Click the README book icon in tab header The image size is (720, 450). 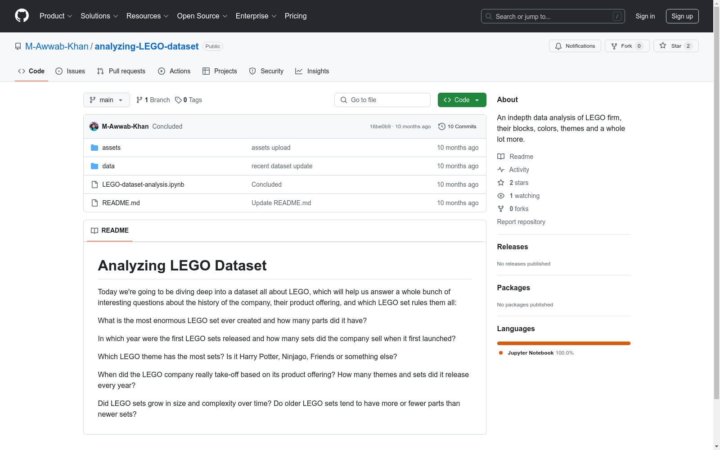coord(94,230)
